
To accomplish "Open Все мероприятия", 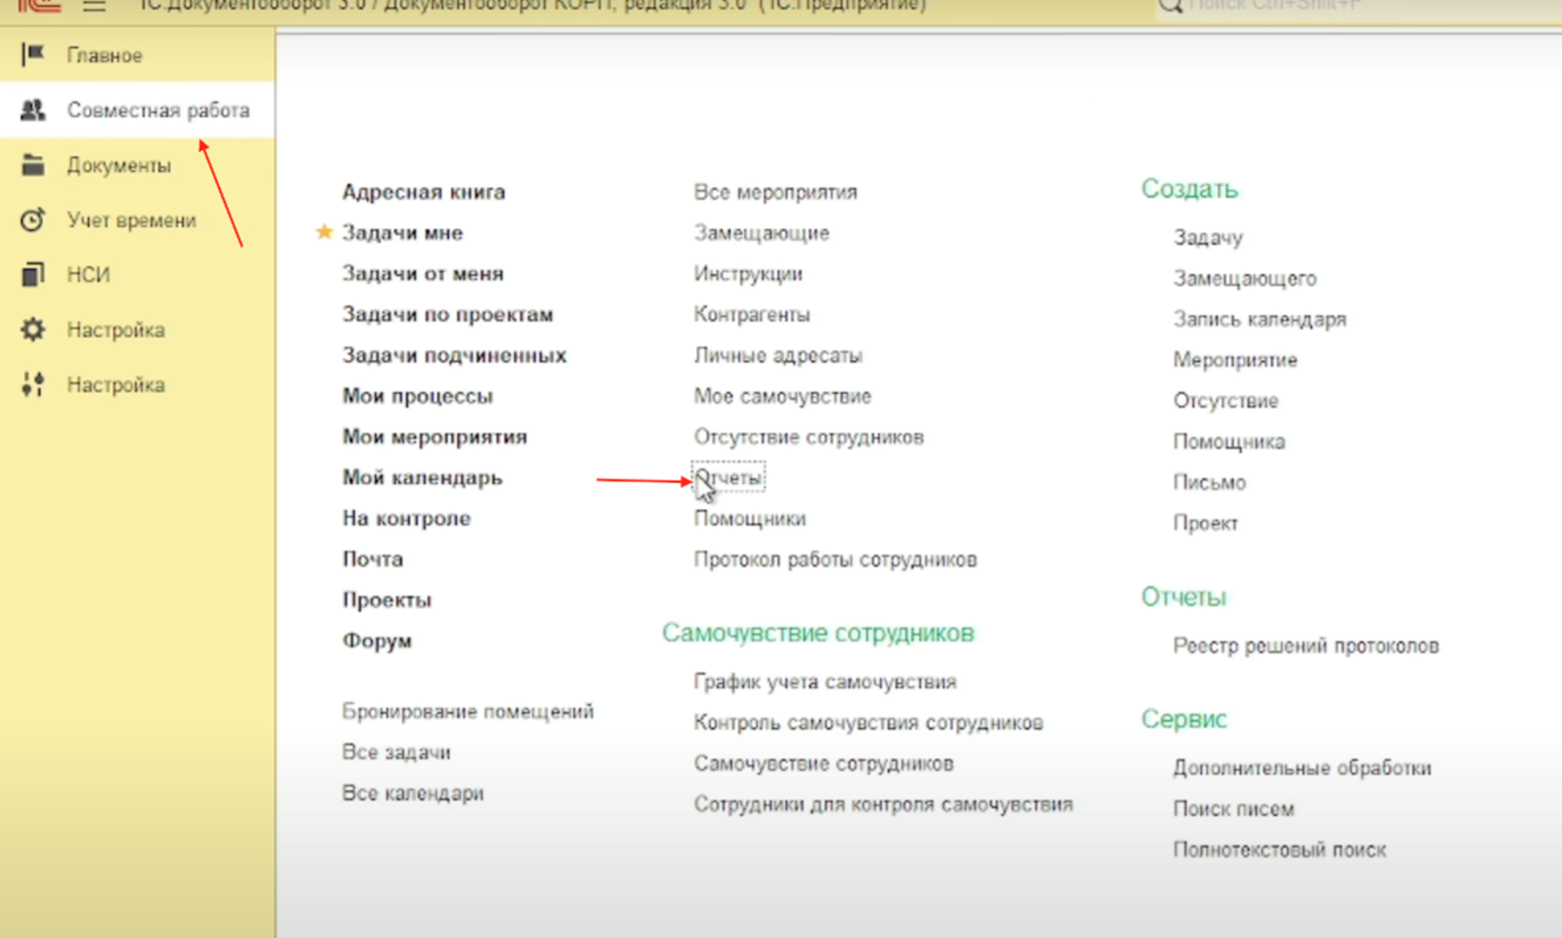I will [776, 191].
